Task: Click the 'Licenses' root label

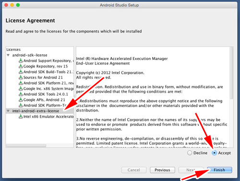Action: [13, 49]
